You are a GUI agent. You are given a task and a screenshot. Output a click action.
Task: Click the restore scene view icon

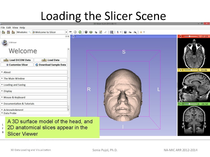pos(135,32)
